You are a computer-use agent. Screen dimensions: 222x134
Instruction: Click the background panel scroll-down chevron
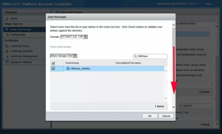click(x=217, y=124)
